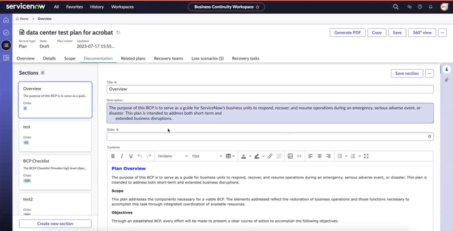Click the attachments paperclip icon on the right

point(446,80)
